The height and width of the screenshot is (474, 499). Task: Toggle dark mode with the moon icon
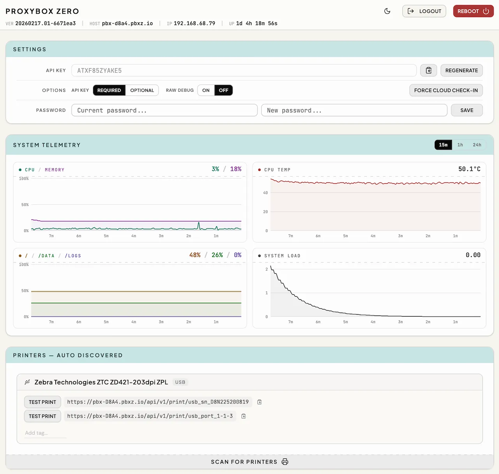(x=387, y=11)
